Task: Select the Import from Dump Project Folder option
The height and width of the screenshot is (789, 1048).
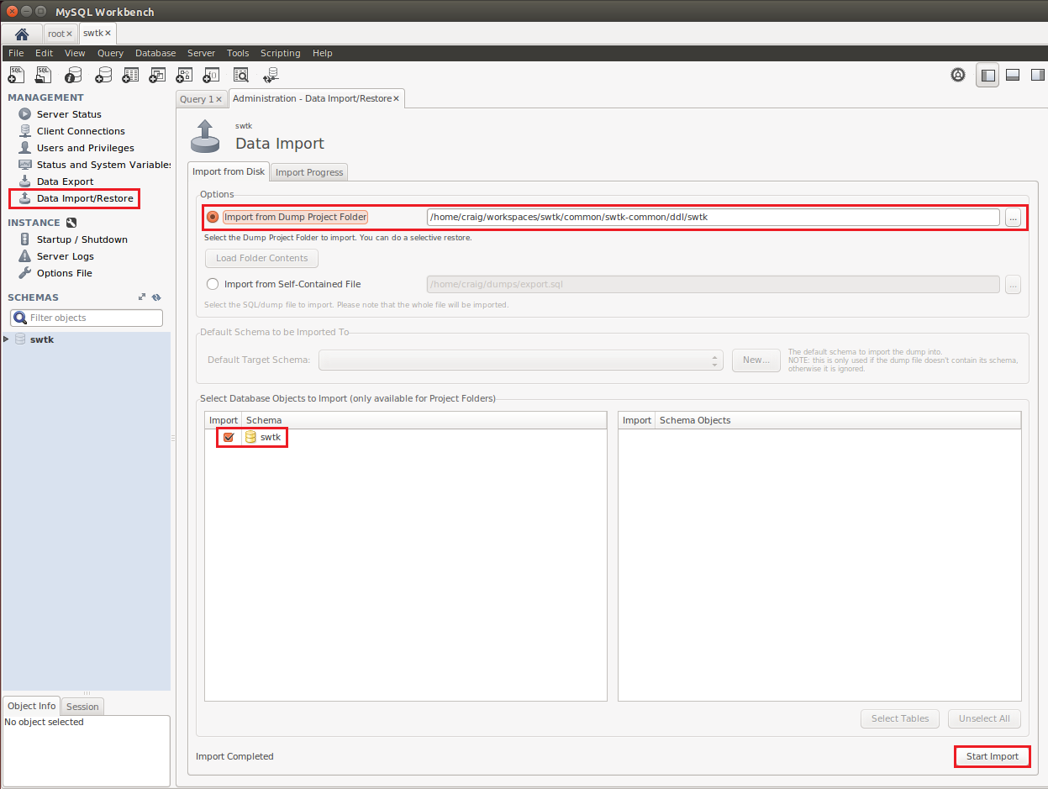Action: pos(212,217)
